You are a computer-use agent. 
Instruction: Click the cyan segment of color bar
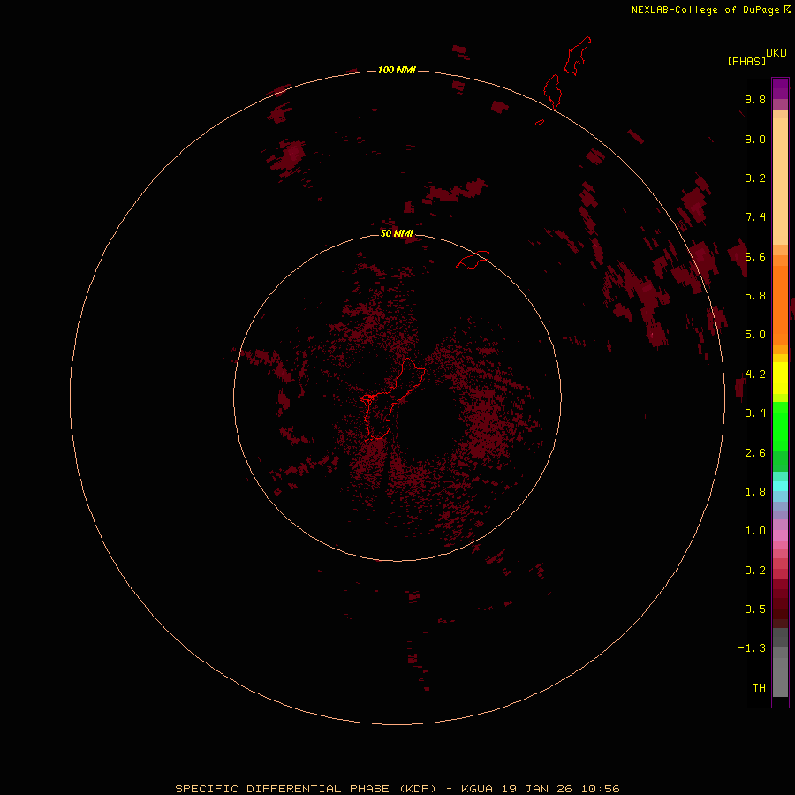[x=780, y=486]
